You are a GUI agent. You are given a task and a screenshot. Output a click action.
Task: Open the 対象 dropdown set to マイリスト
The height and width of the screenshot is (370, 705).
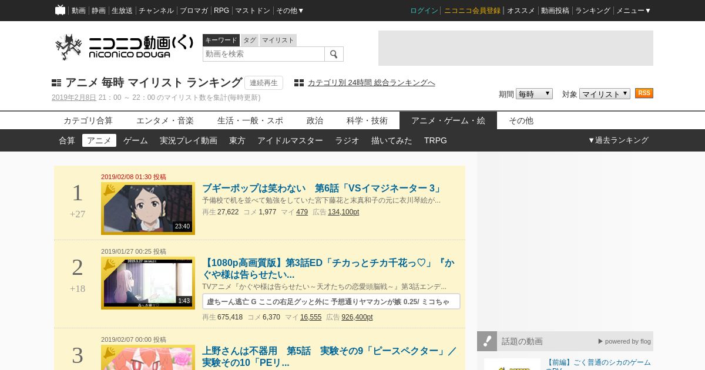coord(605,94)
